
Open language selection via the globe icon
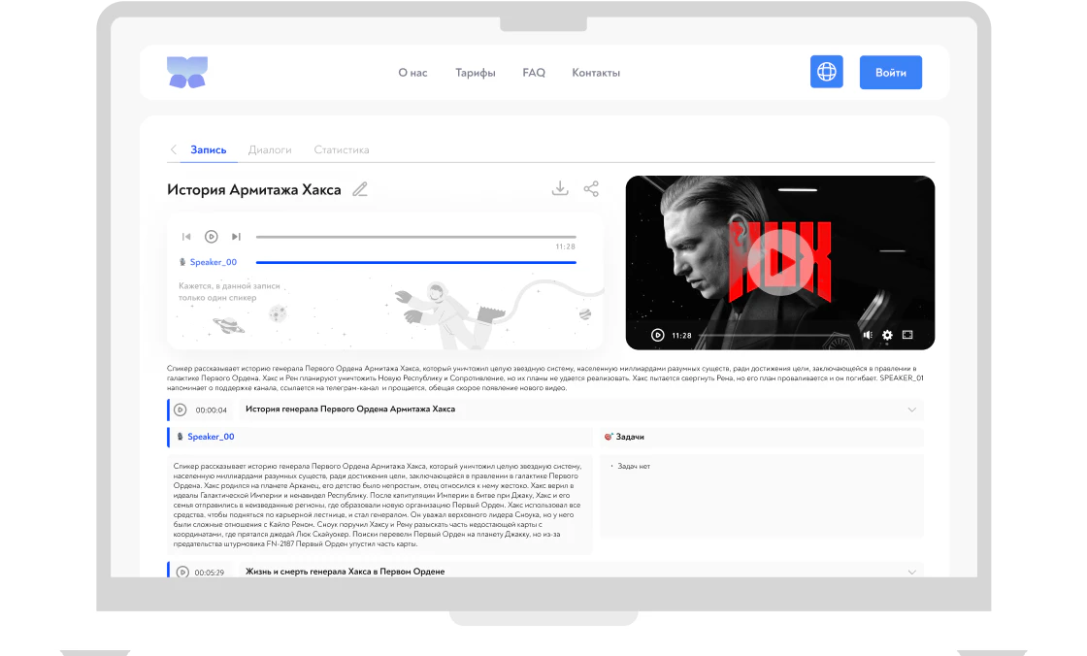(x=826, y=72)
